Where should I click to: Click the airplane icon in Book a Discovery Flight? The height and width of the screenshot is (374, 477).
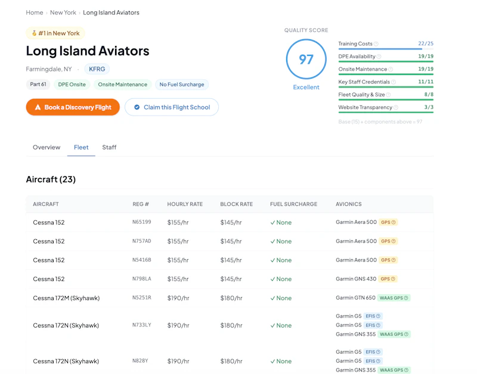(x=38, y=107)
